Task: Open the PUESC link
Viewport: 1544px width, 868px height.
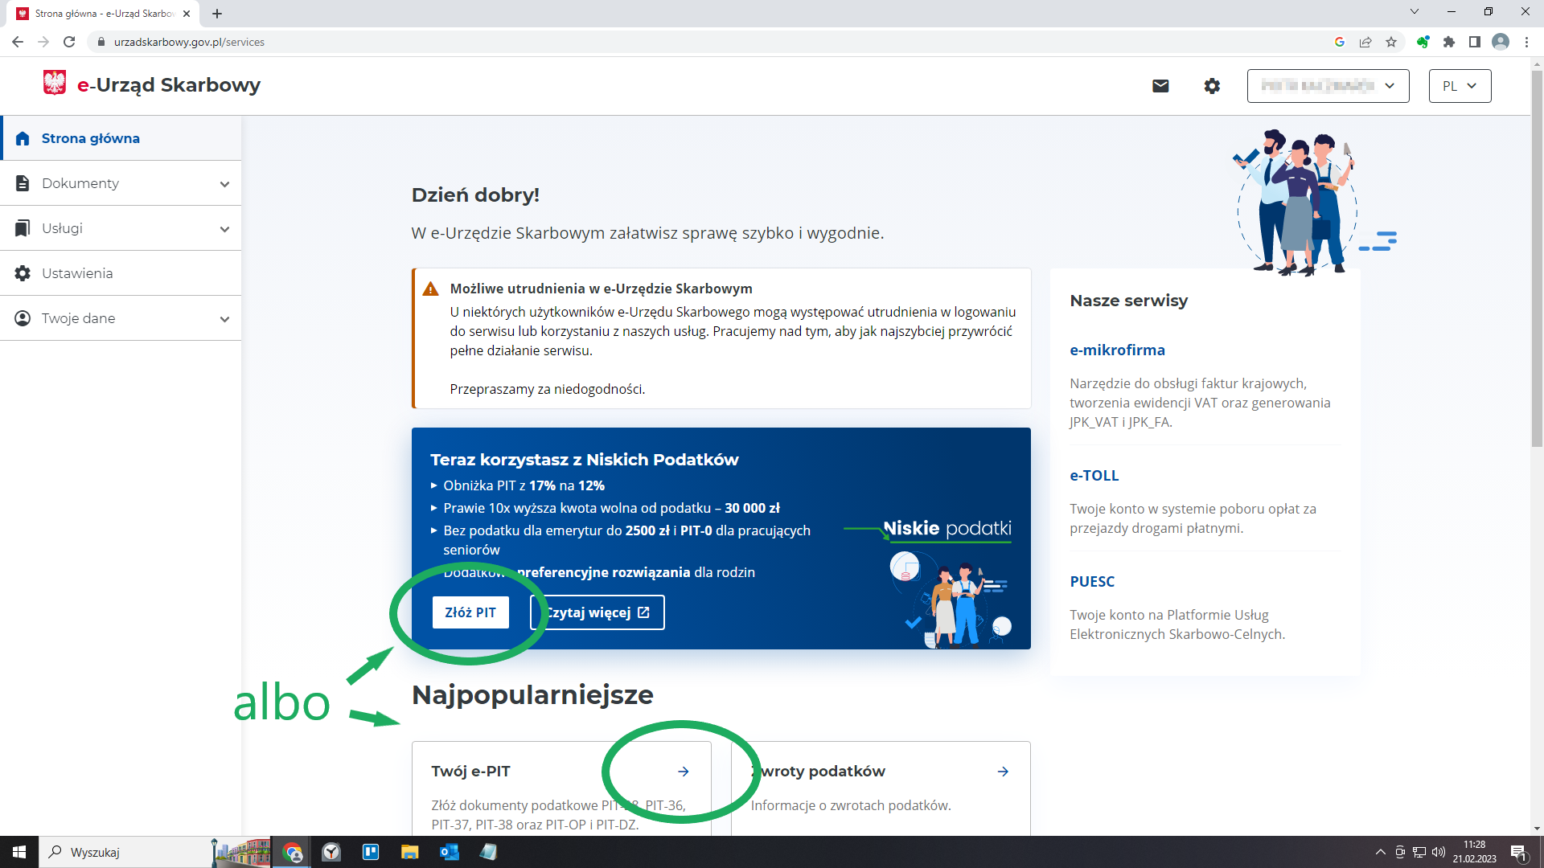Action: [1092, 582]
